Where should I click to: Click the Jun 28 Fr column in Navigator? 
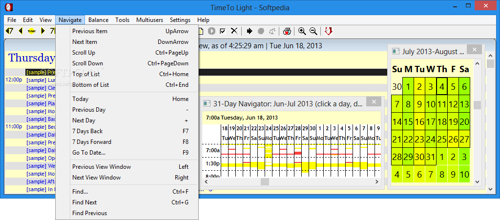click(298, 150)
